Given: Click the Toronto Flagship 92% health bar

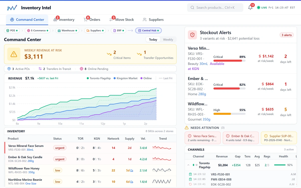Looking at the screenshot, I should 280,165.
